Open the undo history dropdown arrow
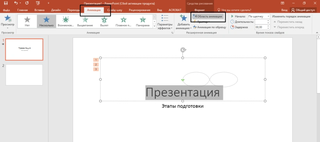Viewport: 320px width, 142px height. coord(20,3)
